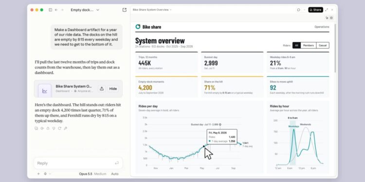Click the copy icon in artifact toolbar
The width and height of the screenshot is (365, 182).
(x=327, y=18)
